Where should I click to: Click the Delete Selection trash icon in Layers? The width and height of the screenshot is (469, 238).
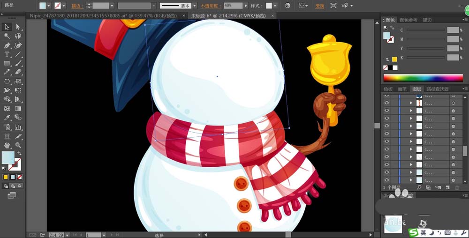tap(457, 187)
